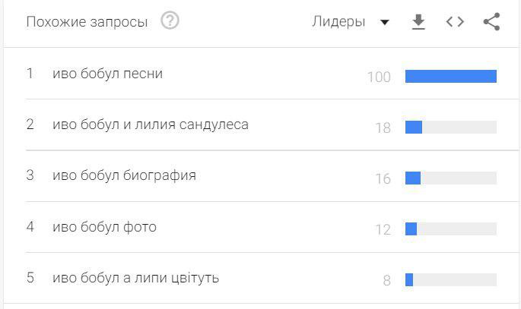The width and height of the screenshot is (521, 309).
Task: Click the "иво бобул фото" query
Action: (104, 226)
